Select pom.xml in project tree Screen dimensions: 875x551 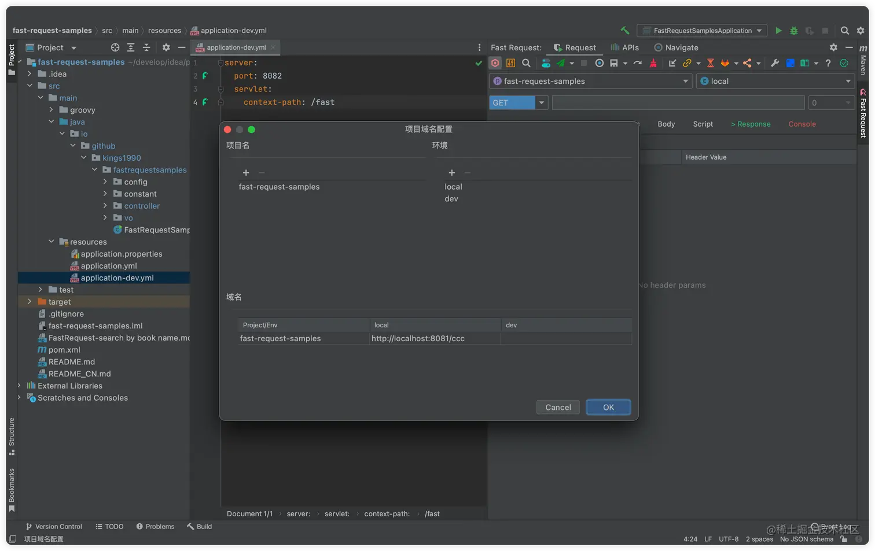click(x=64, y=350)
